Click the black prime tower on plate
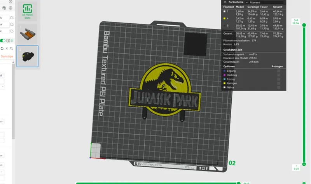This screenshot has height=184, width=311. (196, 44)
